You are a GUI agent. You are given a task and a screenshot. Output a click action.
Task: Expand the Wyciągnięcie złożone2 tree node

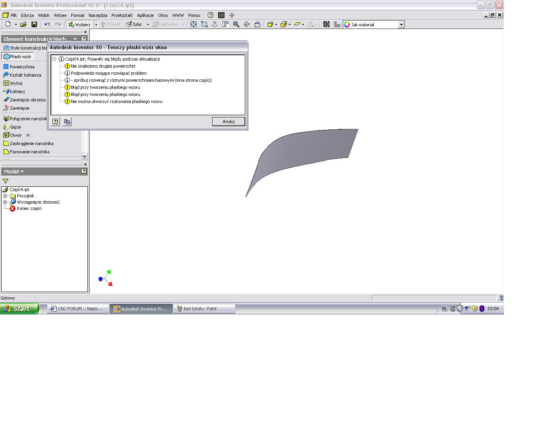(x=5, y=202)
